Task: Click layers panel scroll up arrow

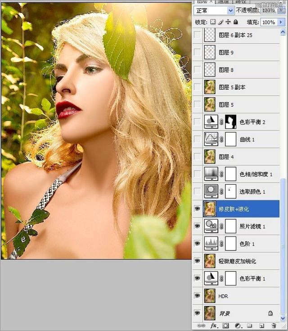Action: 283,32
